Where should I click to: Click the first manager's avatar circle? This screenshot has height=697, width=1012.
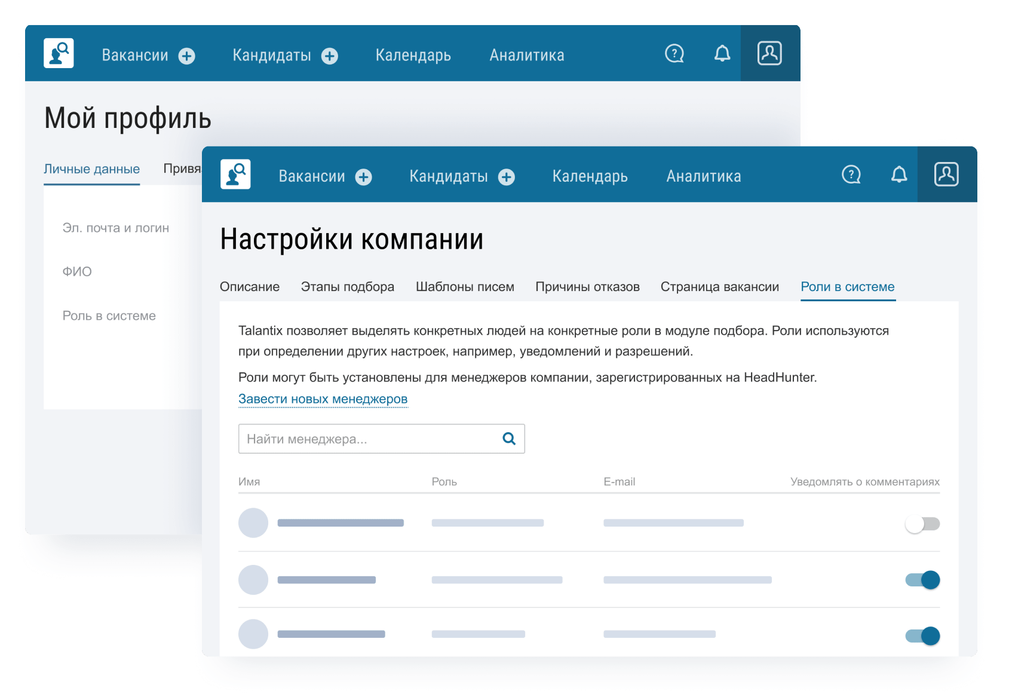(x=253, y=523)
